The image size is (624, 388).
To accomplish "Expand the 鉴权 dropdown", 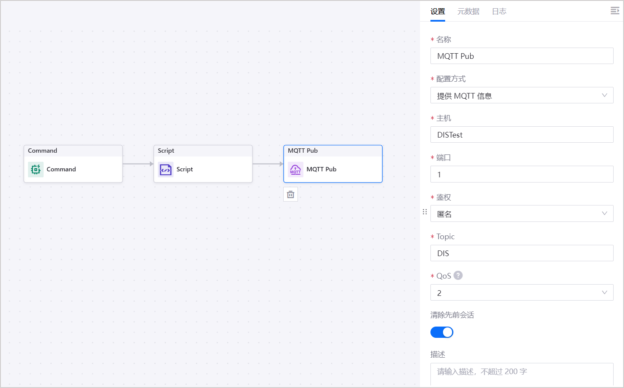I will 521,214.
